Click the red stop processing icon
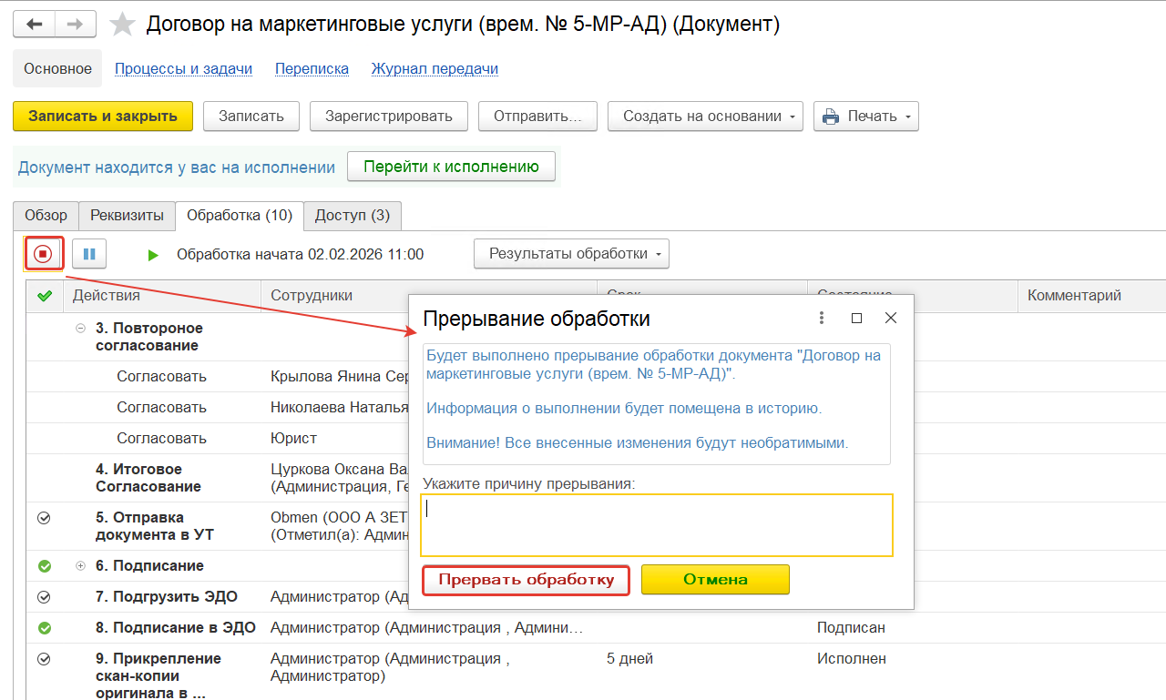This screenshot has width=1166, height=700. tap(43, 254)
